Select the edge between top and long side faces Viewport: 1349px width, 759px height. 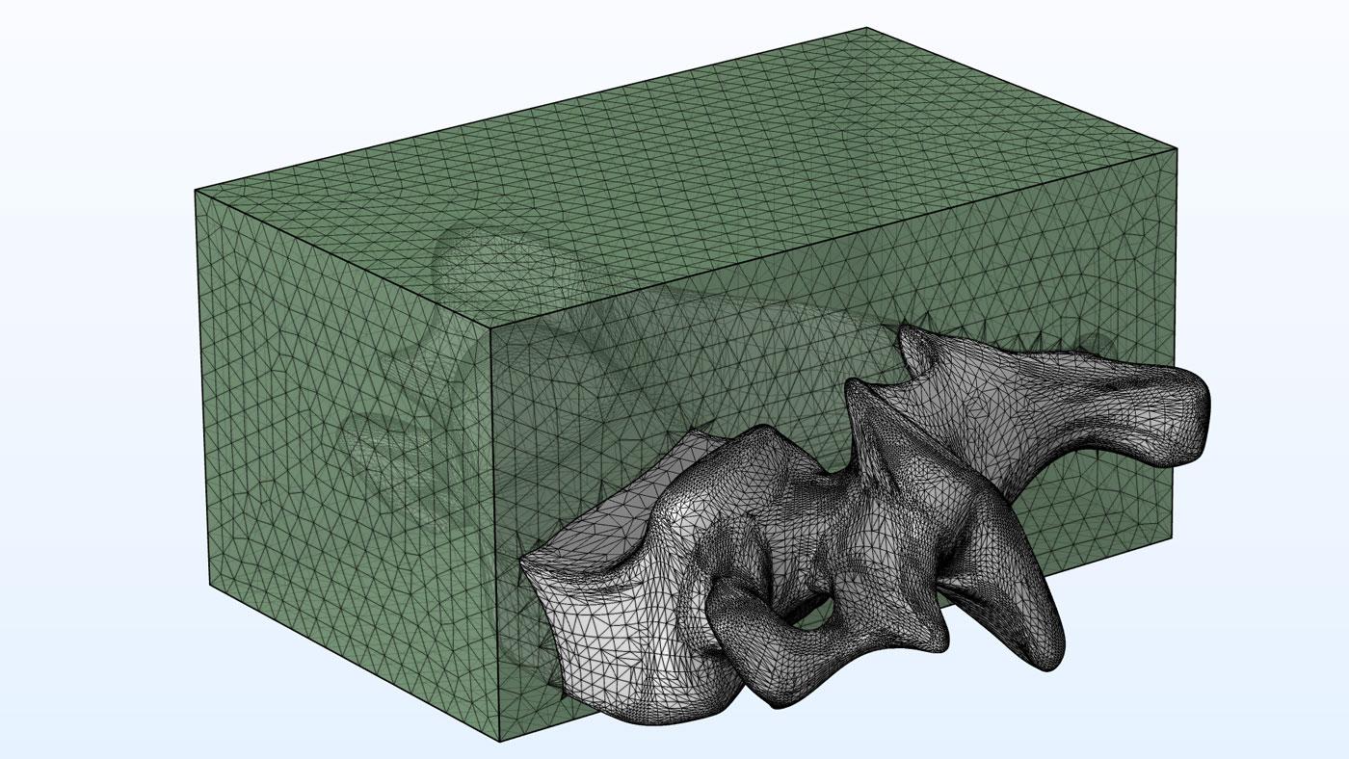(829, 239)
